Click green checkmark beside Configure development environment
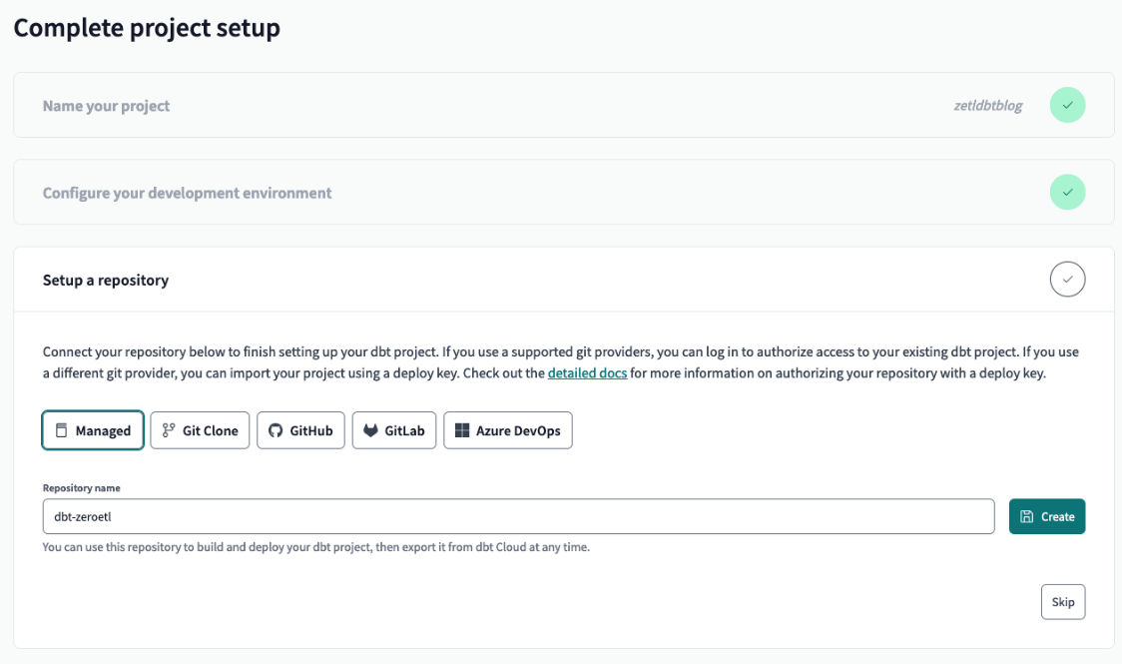Viewport: 1122px width, 664px height. 1067,192
